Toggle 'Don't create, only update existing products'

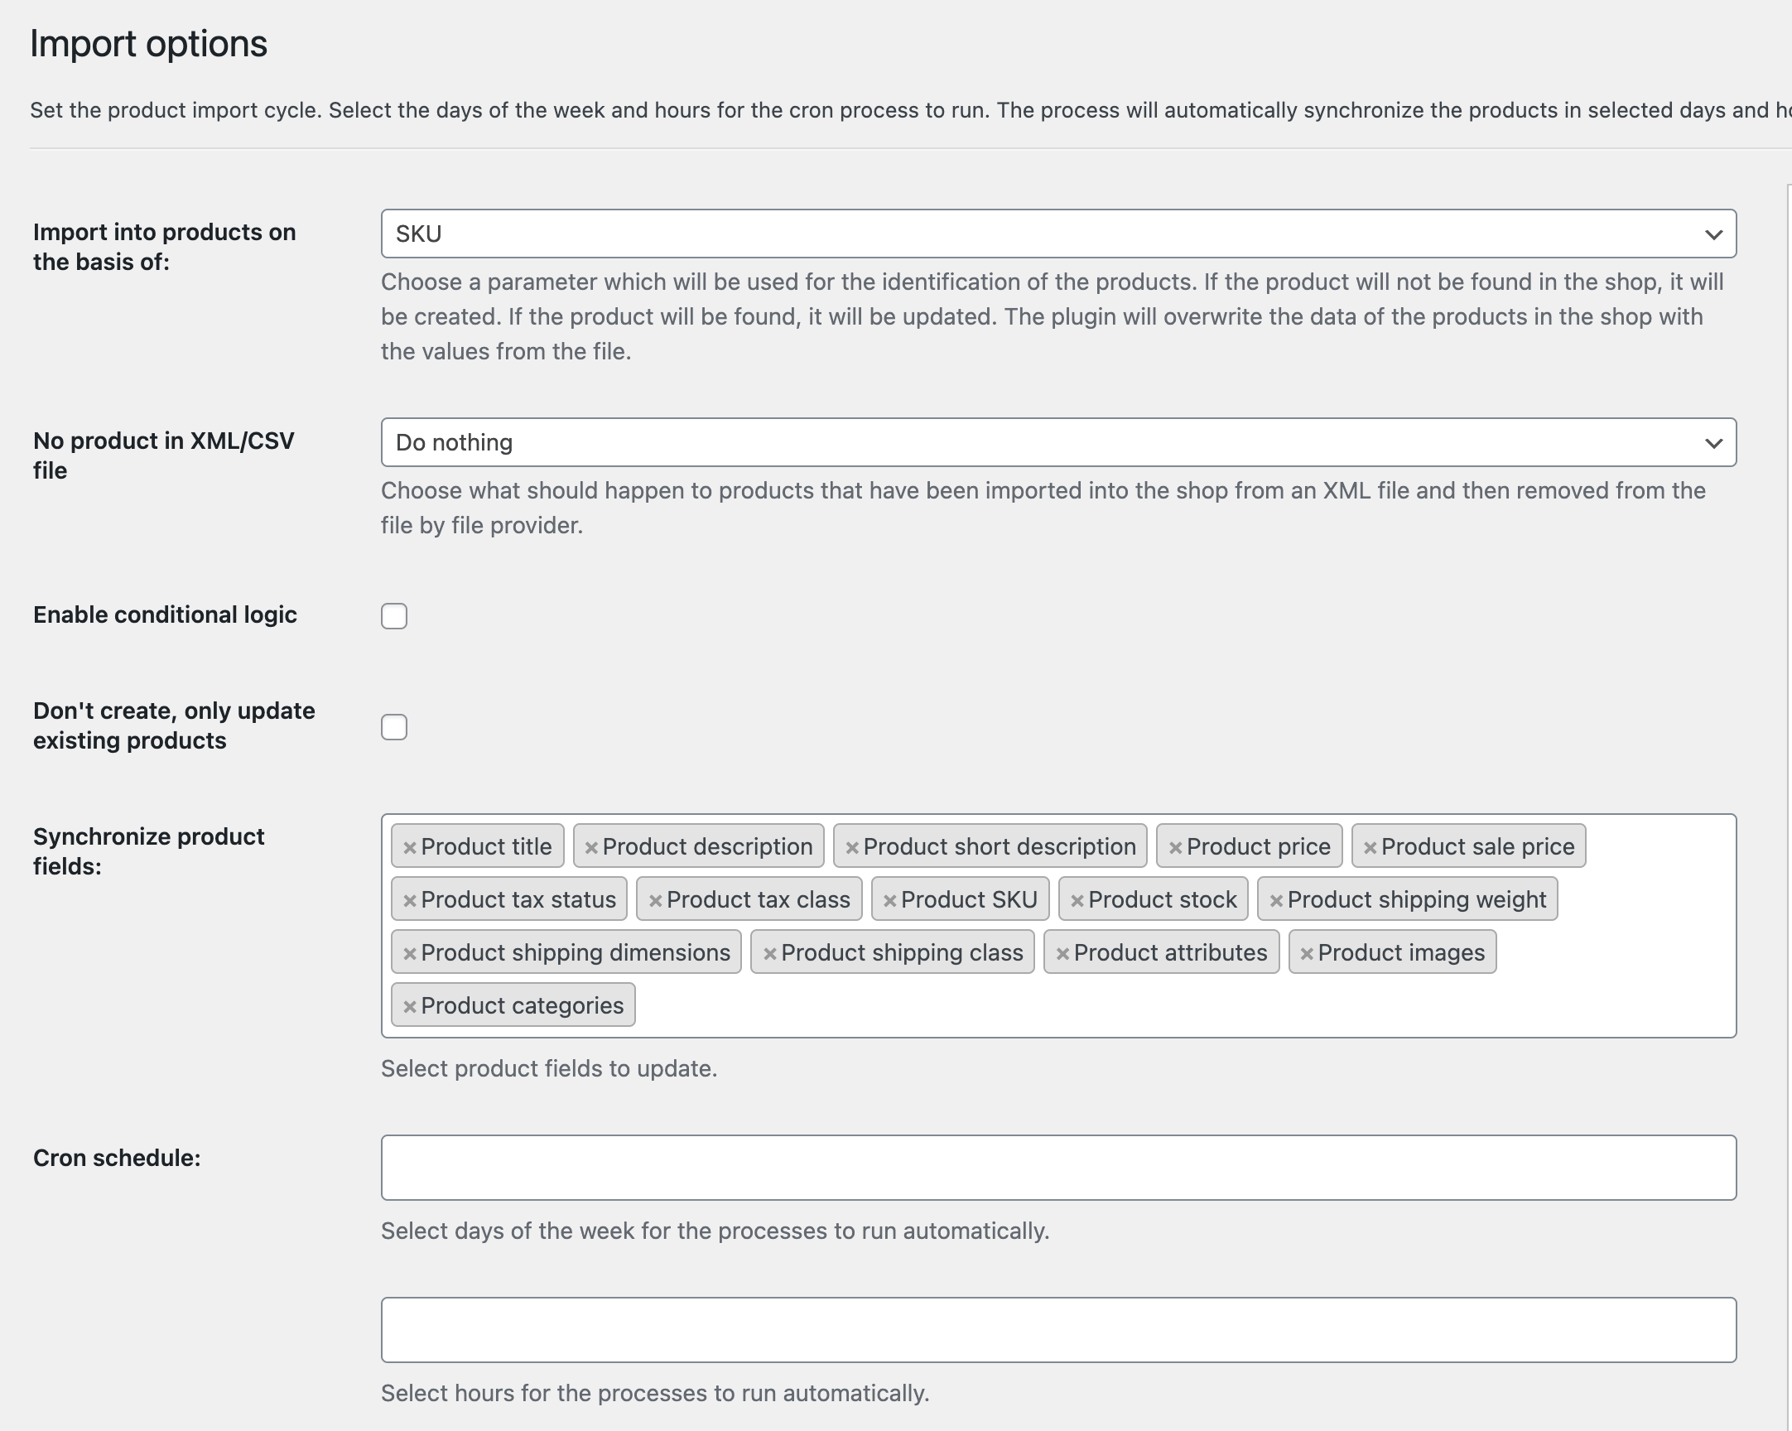pos(394,725)
